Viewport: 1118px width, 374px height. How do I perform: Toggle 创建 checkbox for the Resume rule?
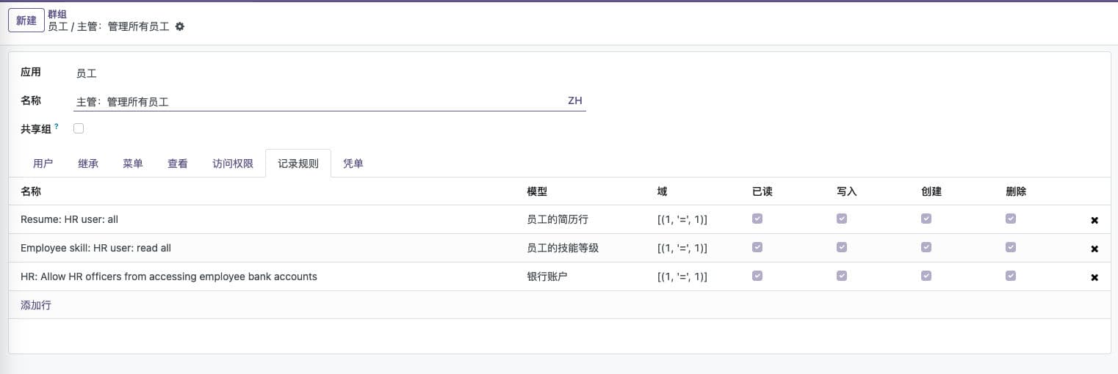click(x=926, y=219)
